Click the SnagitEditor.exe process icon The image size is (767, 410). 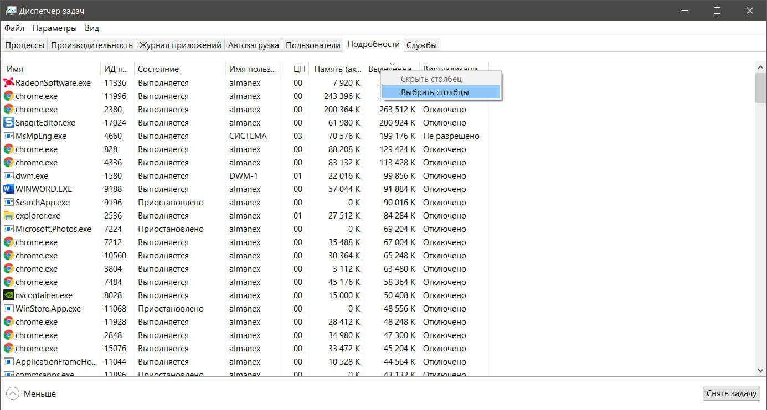coord(9,123)
